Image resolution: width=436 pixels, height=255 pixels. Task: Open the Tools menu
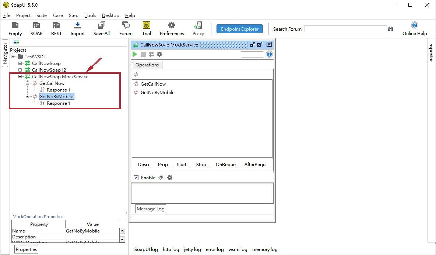pyautogui.click(x=90, y=15)
